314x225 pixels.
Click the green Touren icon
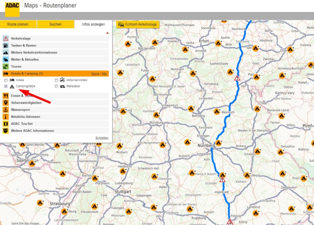coord(6,66)
